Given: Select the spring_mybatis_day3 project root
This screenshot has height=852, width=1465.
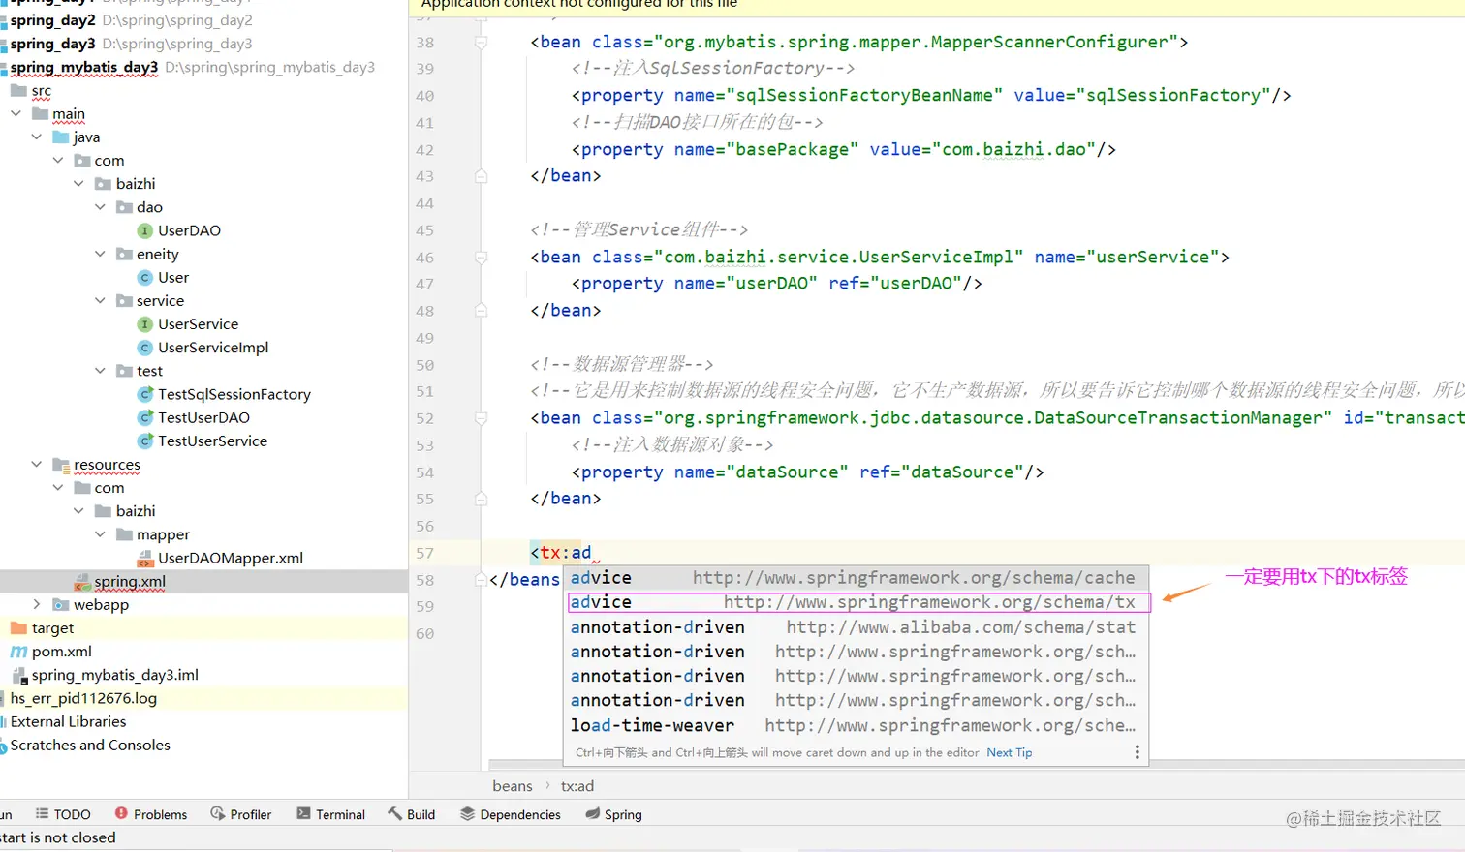Looking at the screenshot, I should point(83,67).
